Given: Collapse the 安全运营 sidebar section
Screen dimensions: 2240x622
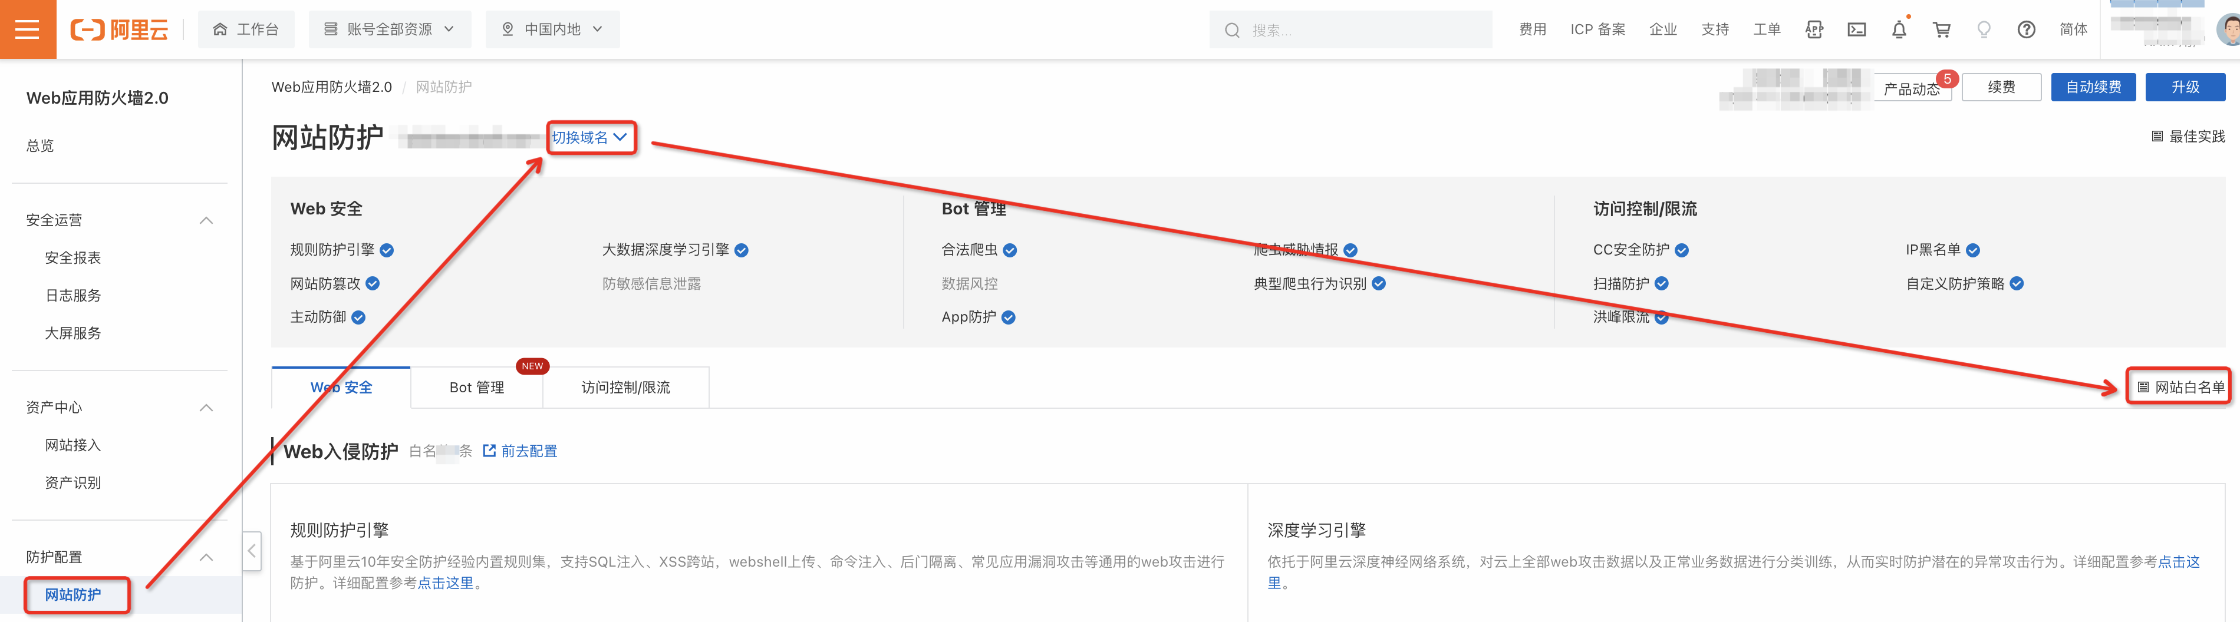Looking at the screenshot, I should pos(206,221).
